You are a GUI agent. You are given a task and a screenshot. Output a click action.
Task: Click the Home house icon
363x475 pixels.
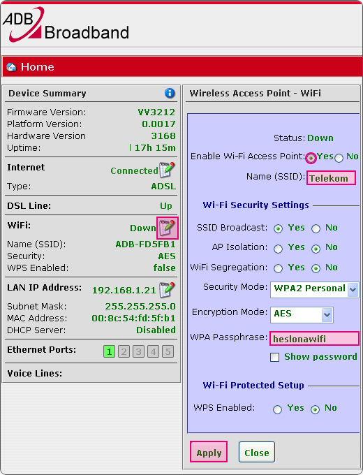[11, 67]
